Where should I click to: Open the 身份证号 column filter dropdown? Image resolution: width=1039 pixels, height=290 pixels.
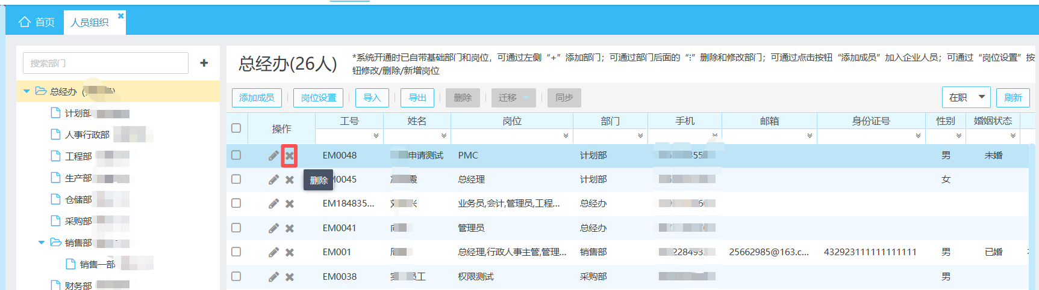pyautogui.click(x=918, y=136)
